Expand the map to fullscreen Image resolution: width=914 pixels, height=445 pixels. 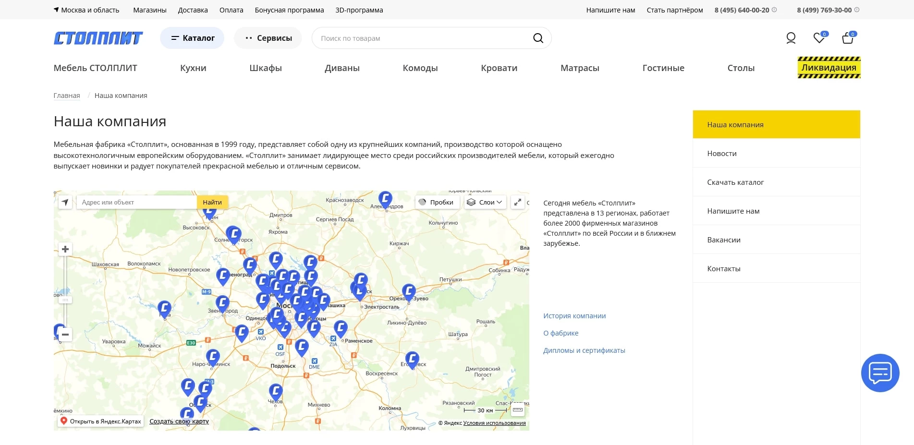click(x=518, y=202)
